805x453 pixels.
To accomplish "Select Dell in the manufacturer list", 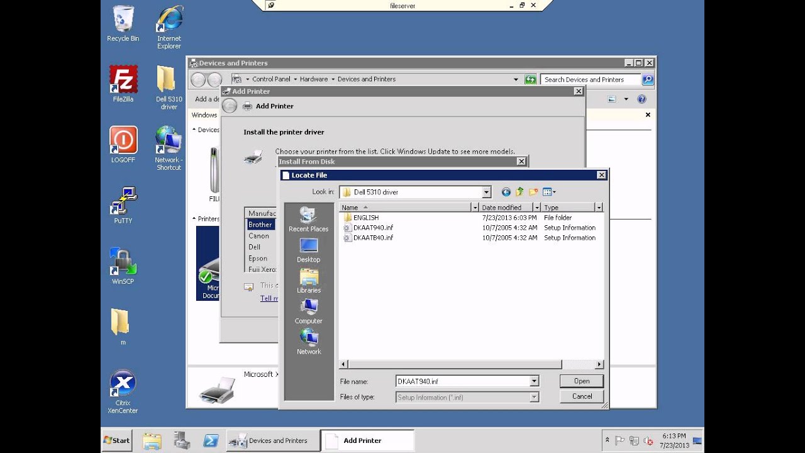I will (255, 247).
